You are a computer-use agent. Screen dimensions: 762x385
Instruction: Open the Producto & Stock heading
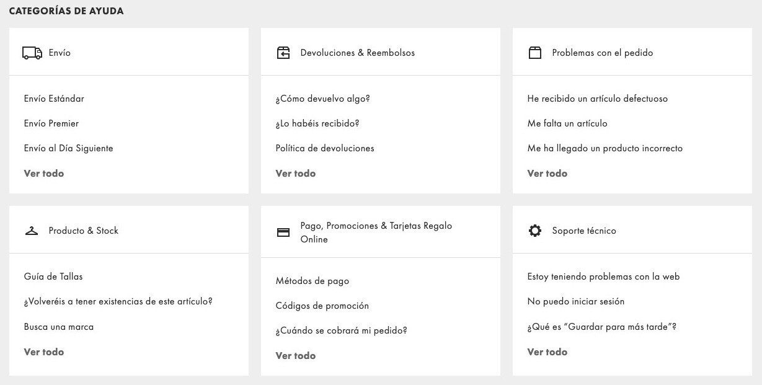(x=84, y=231)
